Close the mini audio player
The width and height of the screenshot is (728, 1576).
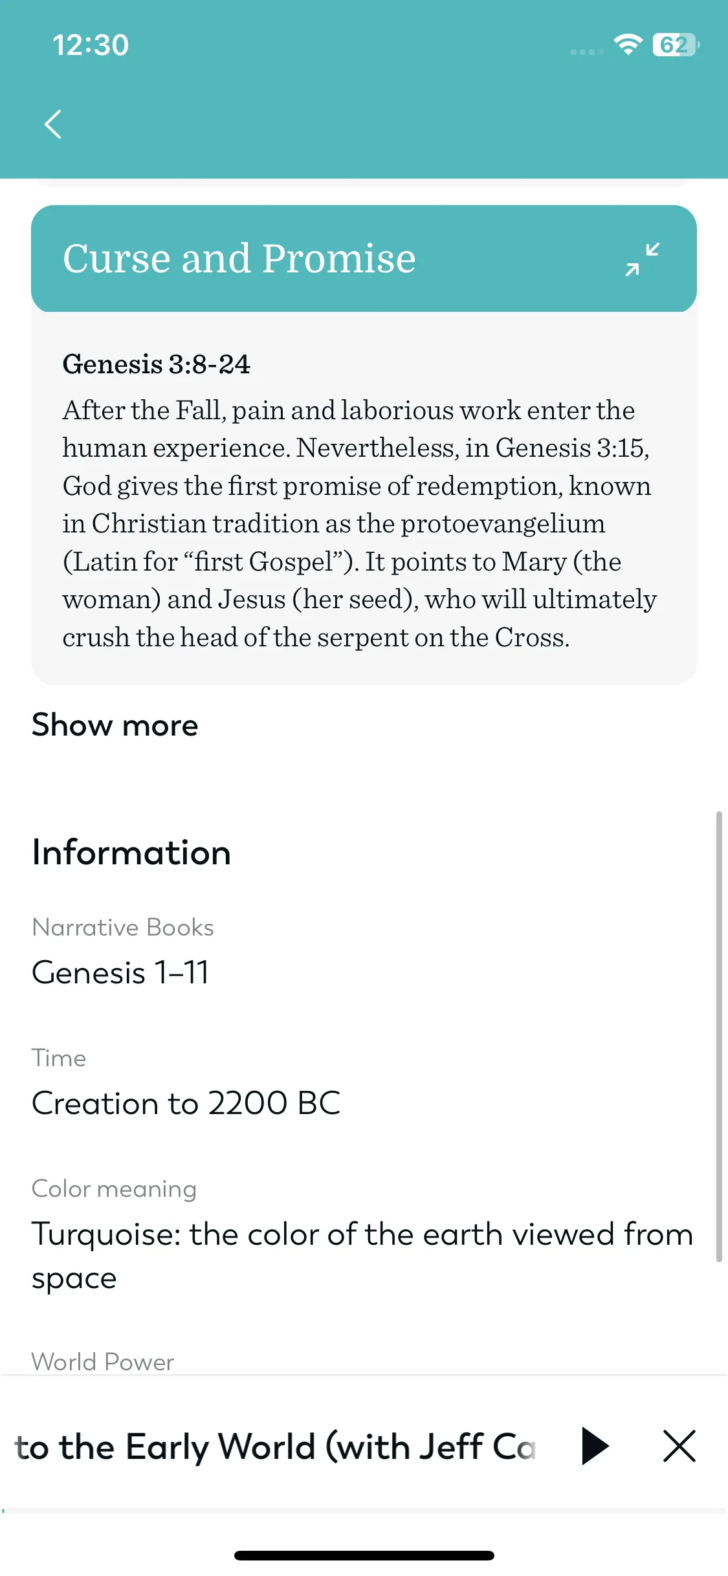[679, 1446]
